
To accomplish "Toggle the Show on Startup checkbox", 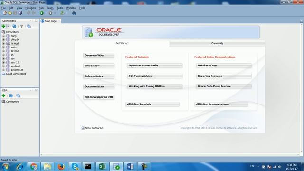I will click(83, 128).
